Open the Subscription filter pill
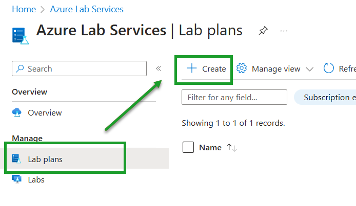This screenshot has height=206, width=356. pos(325,97)
